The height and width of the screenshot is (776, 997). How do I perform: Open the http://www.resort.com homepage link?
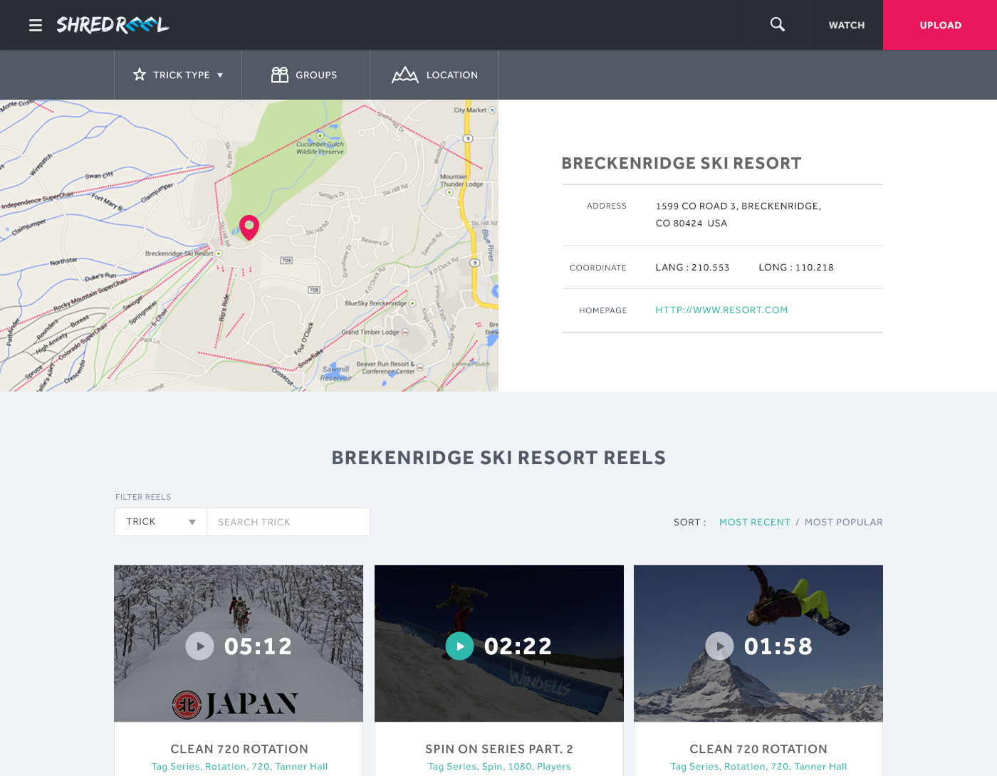721,310
